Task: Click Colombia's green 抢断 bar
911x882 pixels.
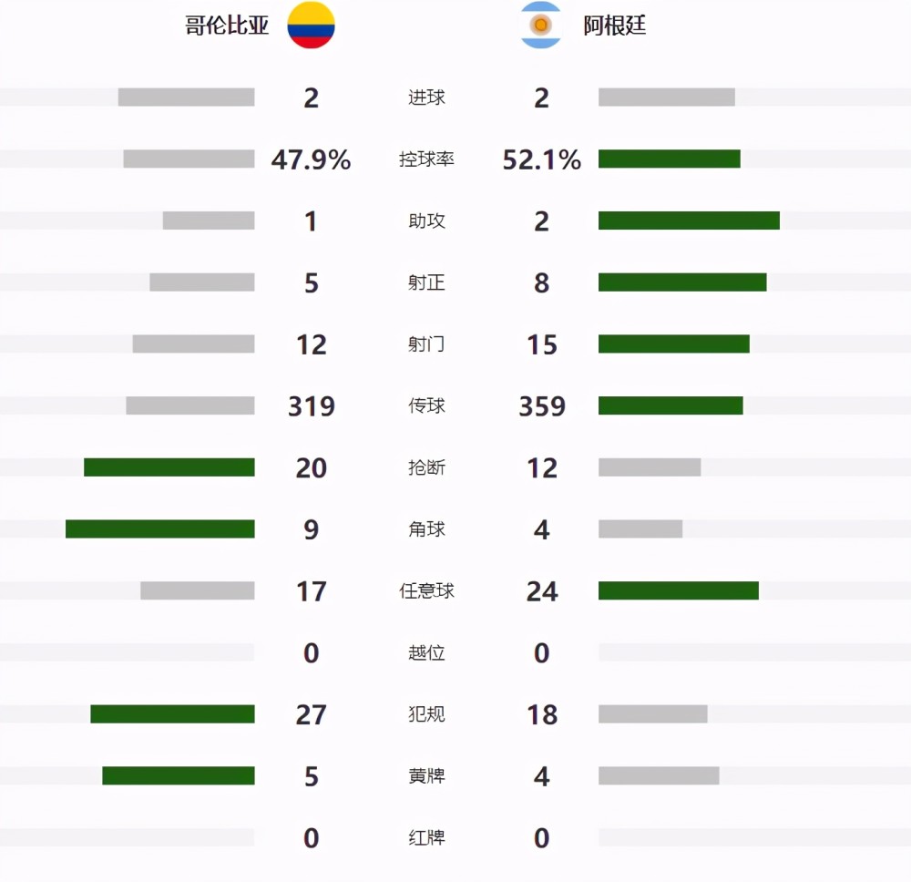Action: click(169, 467)
